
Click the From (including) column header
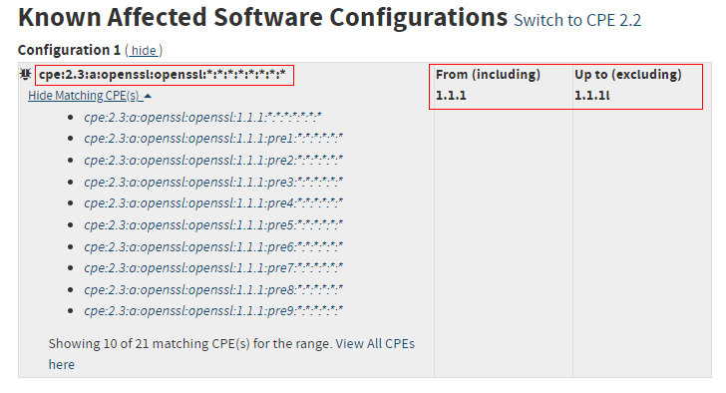[488, 75]
